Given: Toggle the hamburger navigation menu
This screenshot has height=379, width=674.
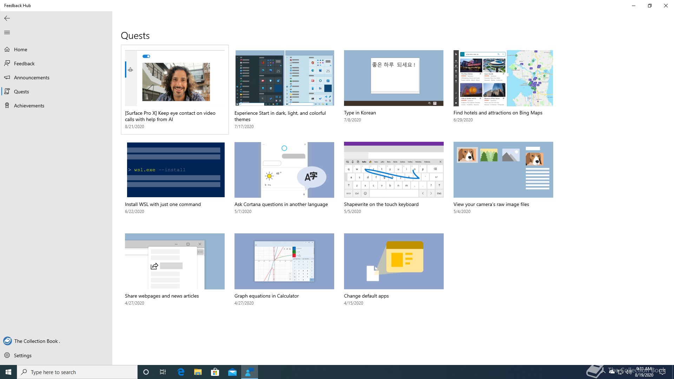Looking at the screenshot, I should click(x=7, y=33).
